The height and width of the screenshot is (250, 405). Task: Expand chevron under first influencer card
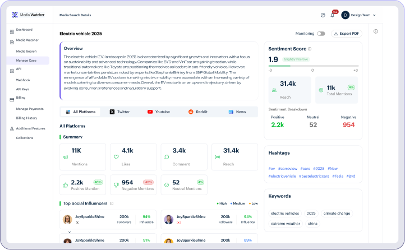(x=70, y=231)
